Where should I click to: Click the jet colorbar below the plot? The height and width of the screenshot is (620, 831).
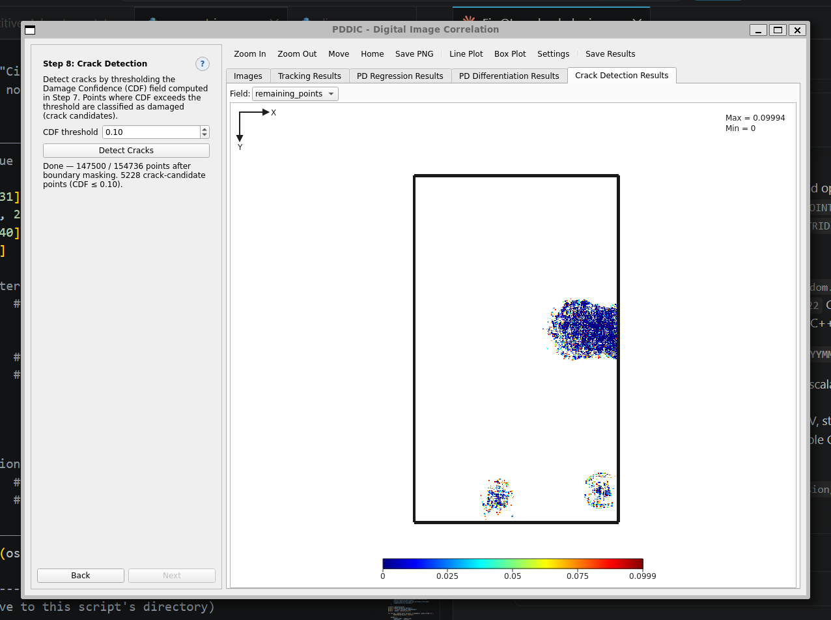(x=513, y=564)
